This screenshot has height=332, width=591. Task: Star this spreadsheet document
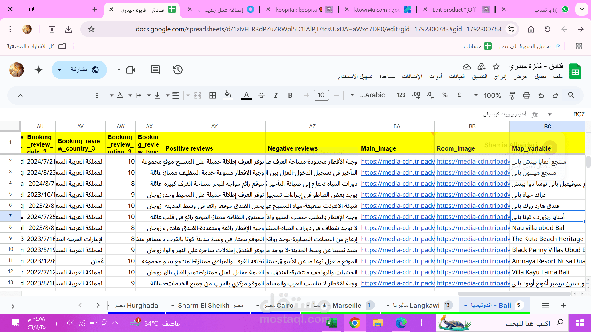496,67
